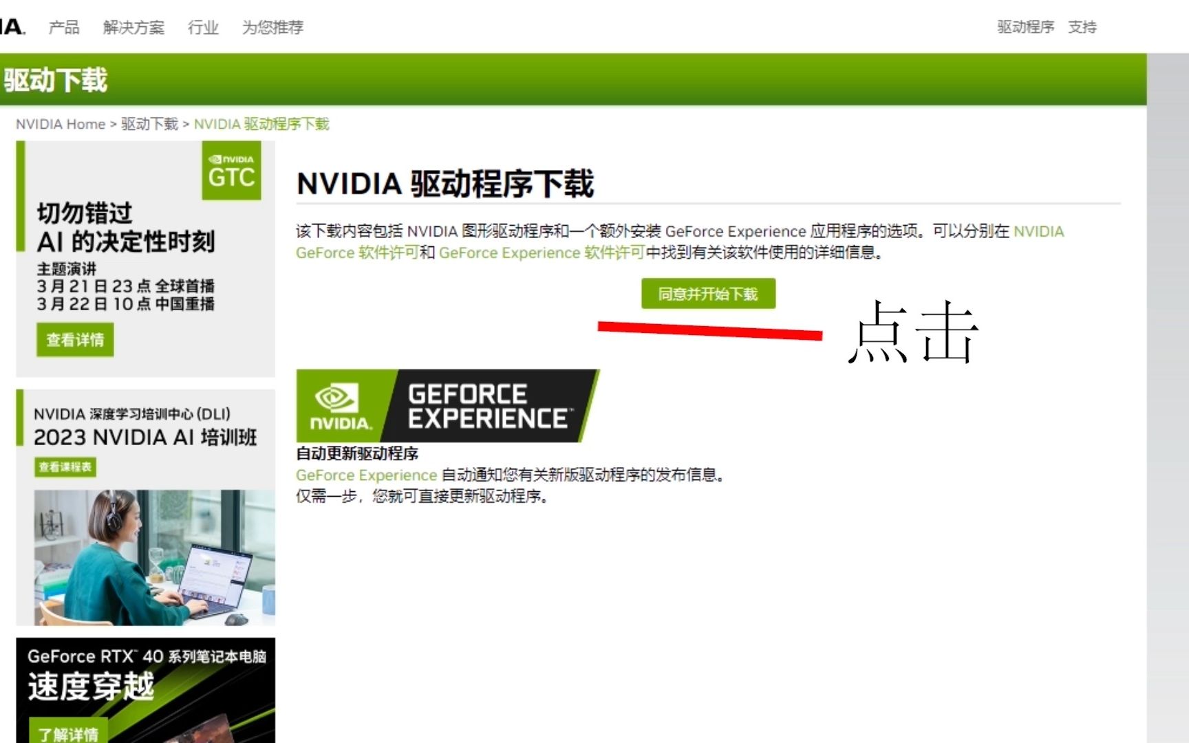Viewport: 1189px width, 743px height.
Task: Click the NVIDIA 驱动程序下载 page heading
Action: (x=445, y=184)
